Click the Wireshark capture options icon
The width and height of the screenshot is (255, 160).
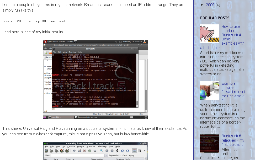(x=52, y=151)
